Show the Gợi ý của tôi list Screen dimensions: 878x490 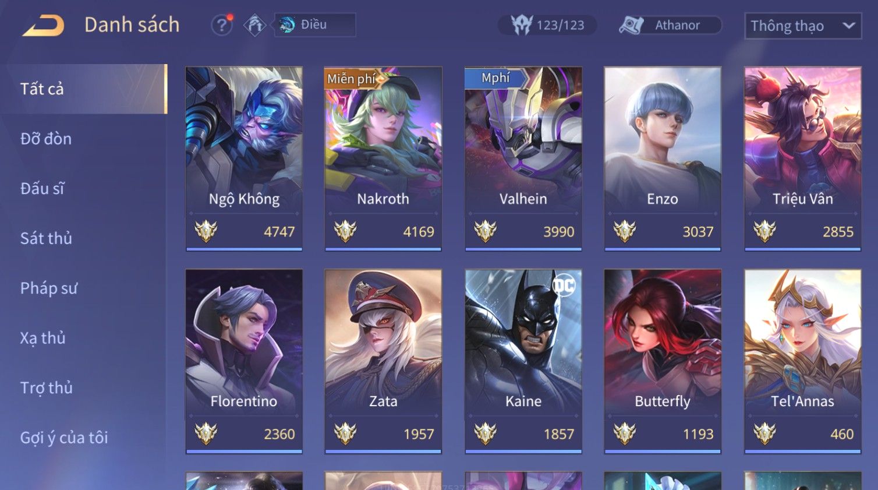pyautogui.click(x=64, y=438)
